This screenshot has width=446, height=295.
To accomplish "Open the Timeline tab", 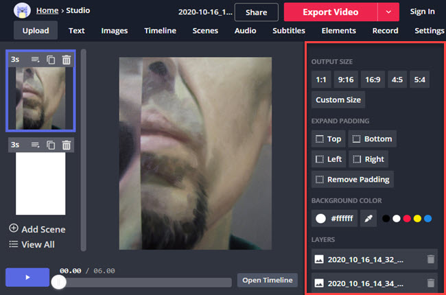I will [160, 31].
